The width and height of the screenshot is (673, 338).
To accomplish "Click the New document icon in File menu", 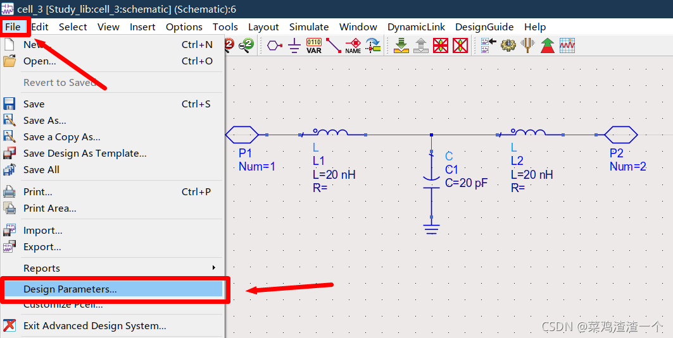I will pyautogui.click(x=9, y=45).
